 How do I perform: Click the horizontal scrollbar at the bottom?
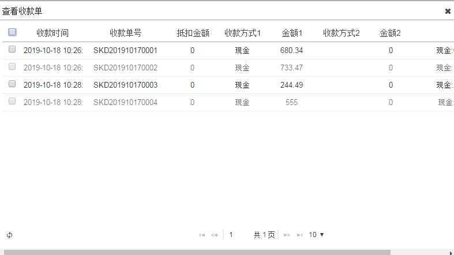pos(196,252)
